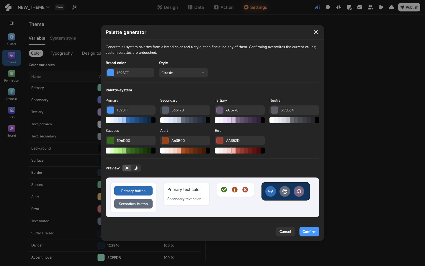Select the Theme item in the sidebar
The width and height of the screenshot is (425, 266).
click(x=12, y=58)
